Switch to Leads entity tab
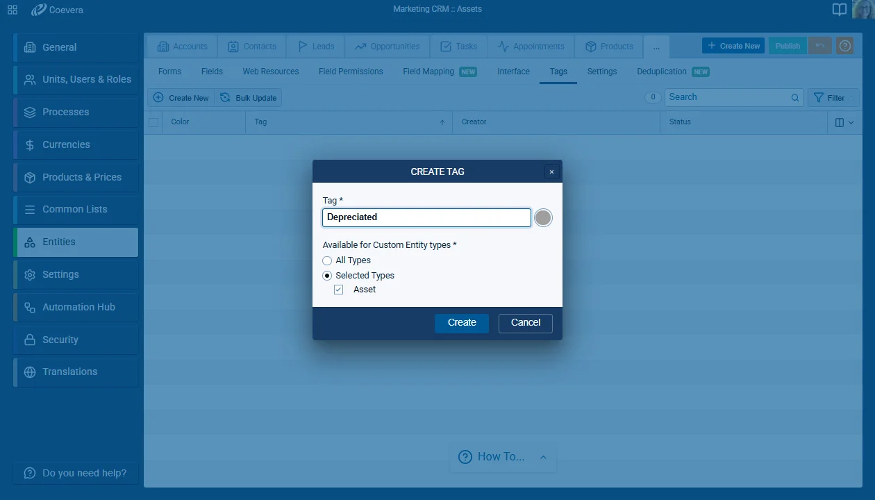 tap(315, 47)
